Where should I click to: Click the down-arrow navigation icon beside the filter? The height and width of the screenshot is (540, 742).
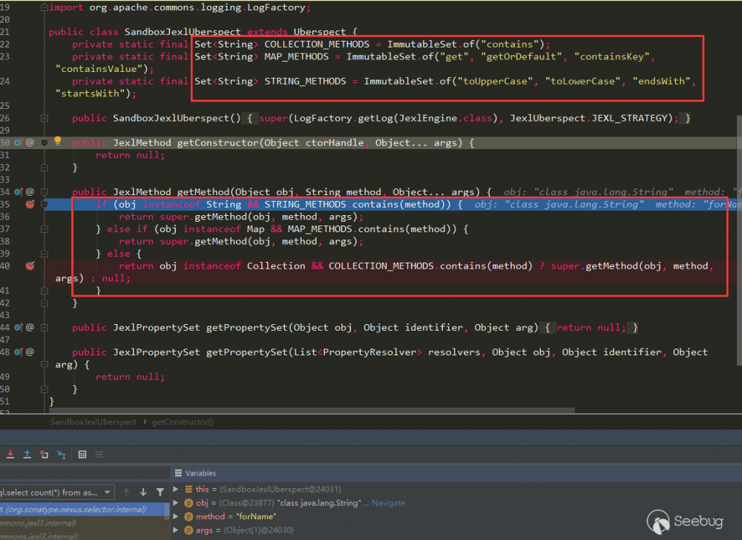[x=143, y=492]
